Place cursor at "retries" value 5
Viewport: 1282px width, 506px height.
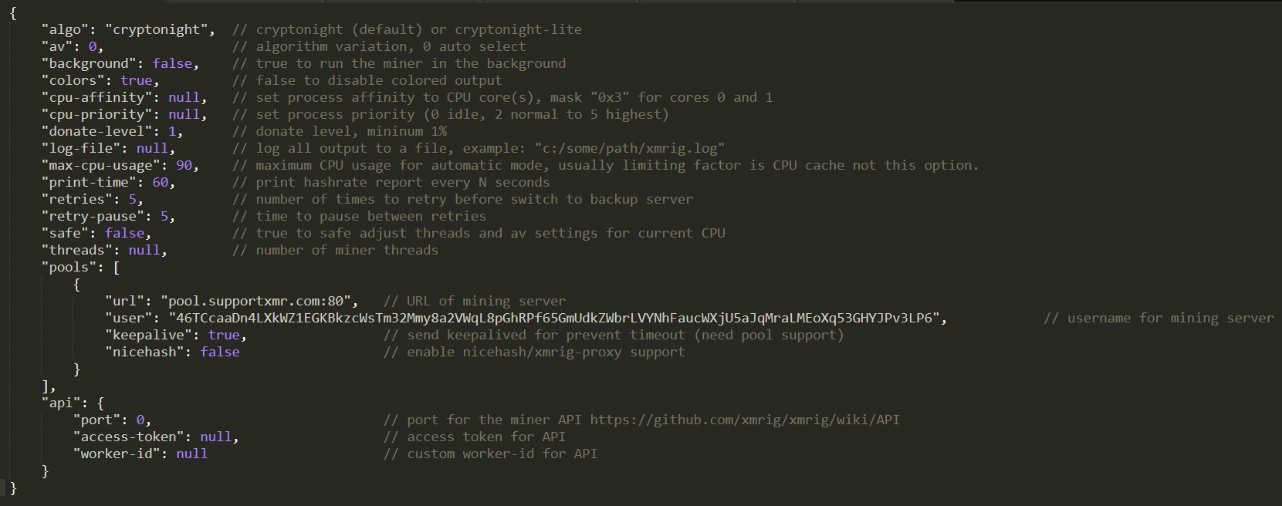click(x=132, y=199)
